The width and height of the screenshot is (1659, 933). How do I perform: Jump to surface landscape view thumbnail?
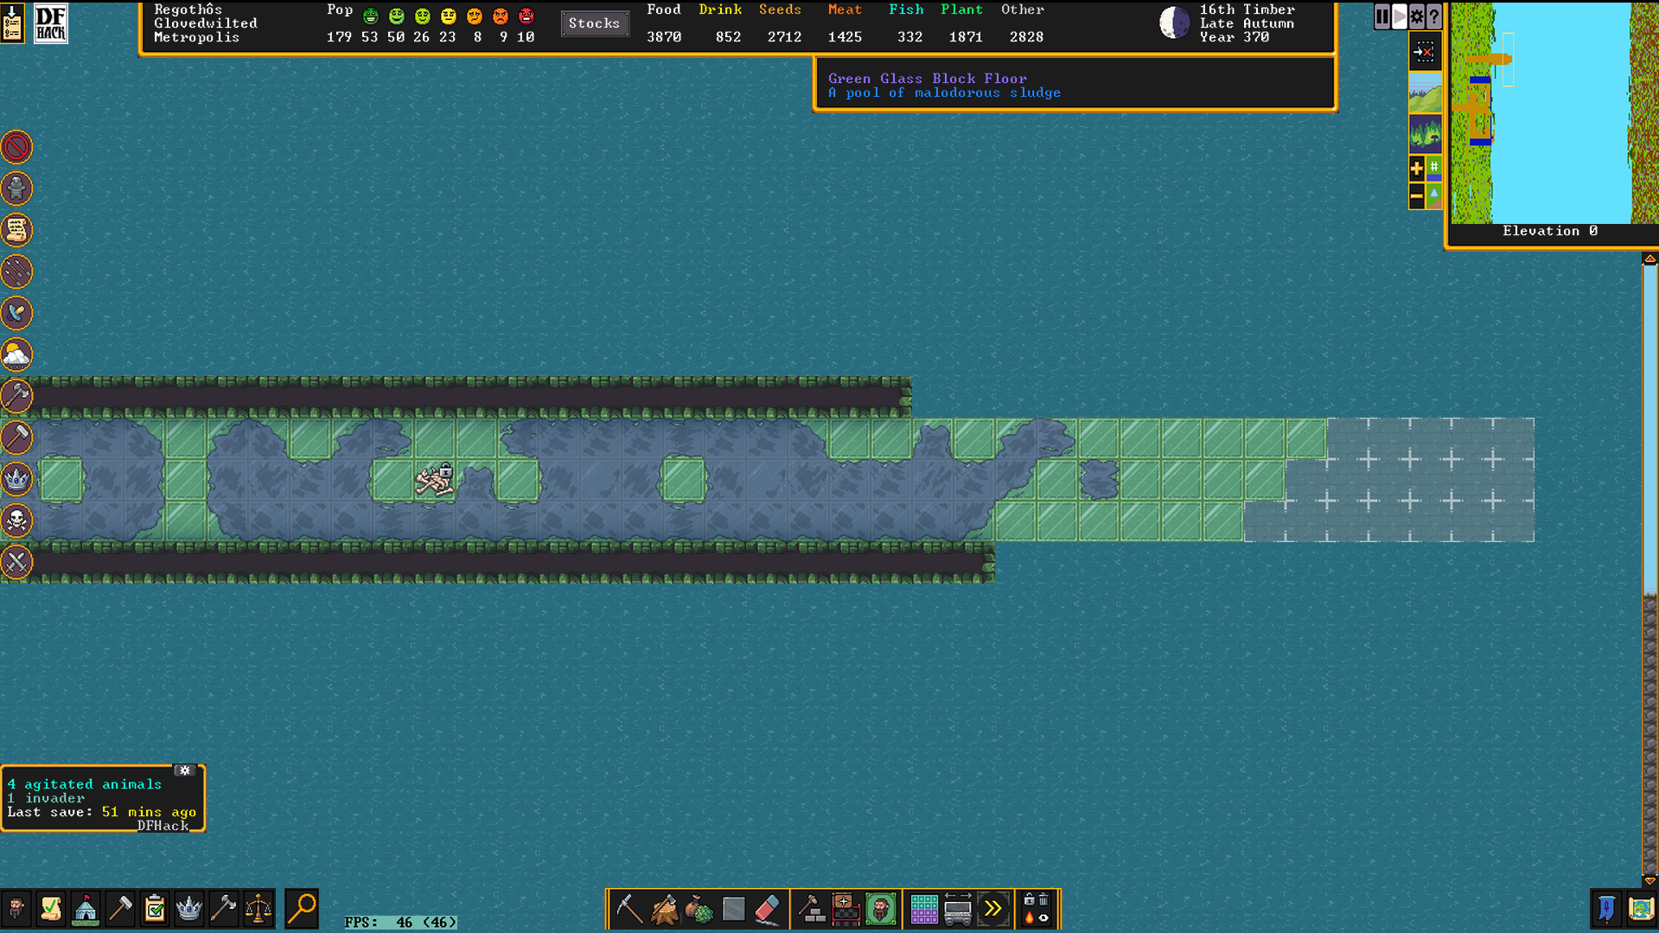tap(1425, 93)
